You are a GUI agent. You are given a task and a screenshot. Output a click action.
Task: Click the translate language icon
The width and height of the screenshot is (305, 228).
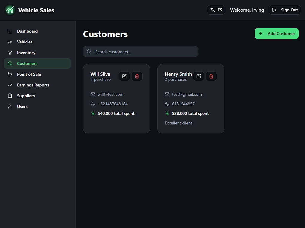[x=213, y=10]
